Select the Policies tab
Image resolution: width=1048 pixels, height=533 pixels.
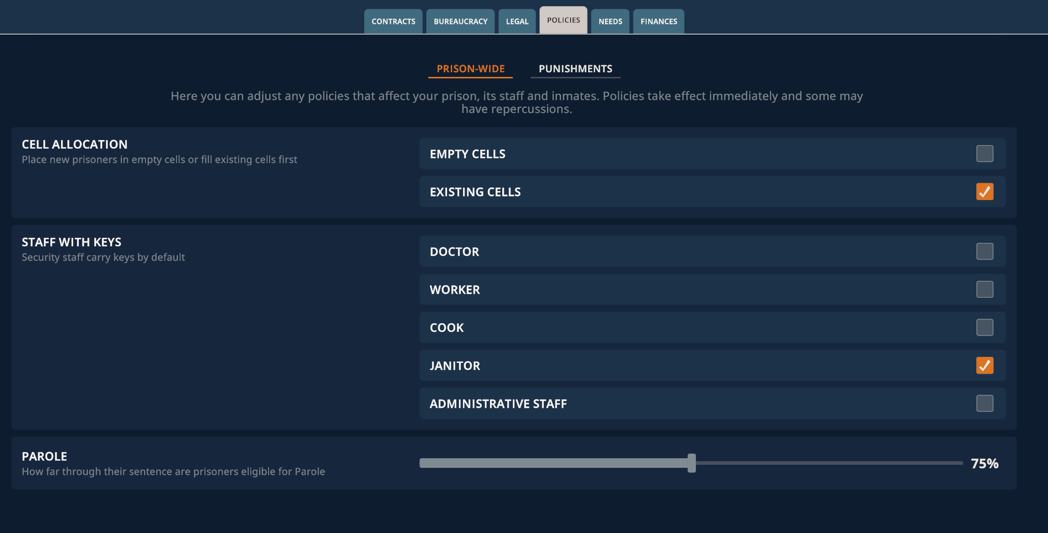click(x=563, y=20)
